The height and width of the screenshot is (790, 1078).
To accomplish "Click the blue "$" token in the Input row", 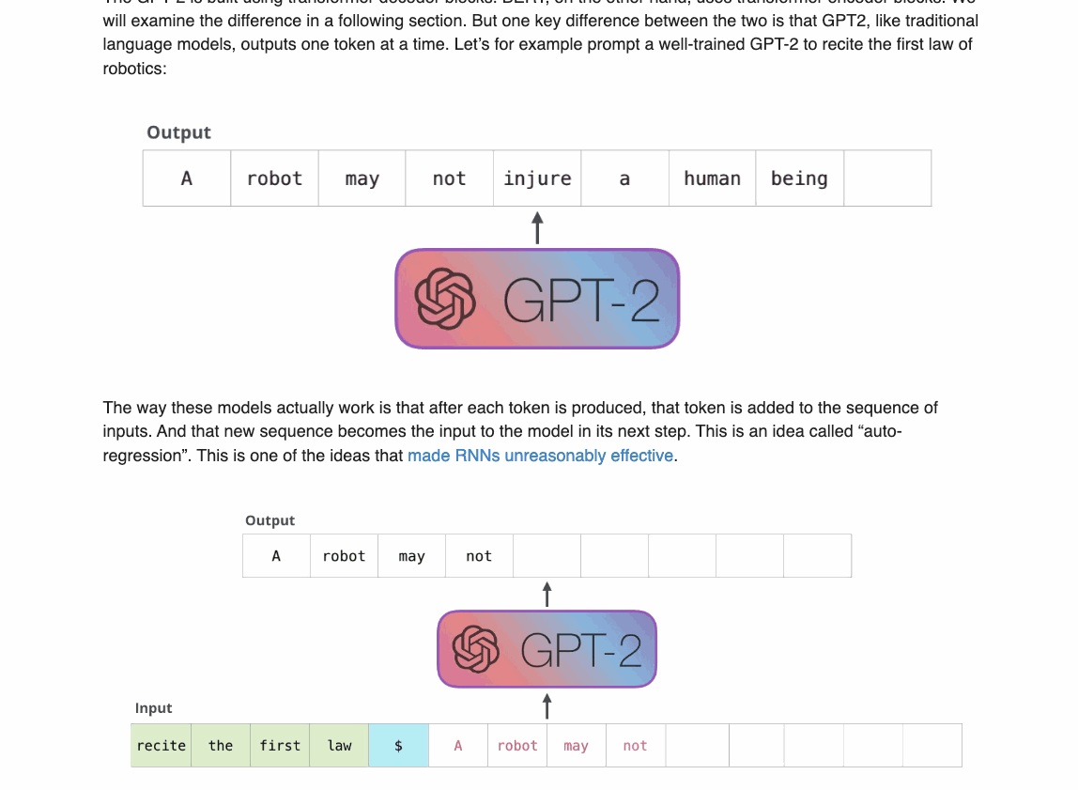I will pos(398,746).
